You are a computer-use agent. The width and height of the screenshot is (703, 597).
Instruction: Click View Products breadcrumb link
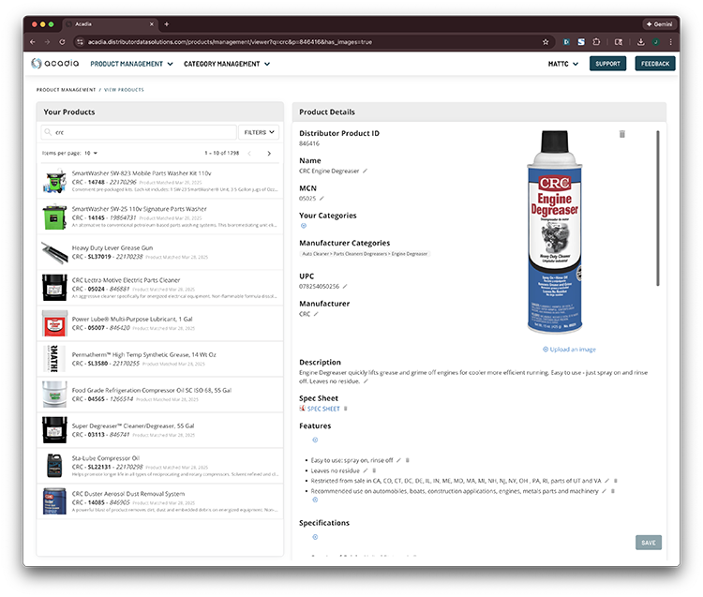click(124, 90)
